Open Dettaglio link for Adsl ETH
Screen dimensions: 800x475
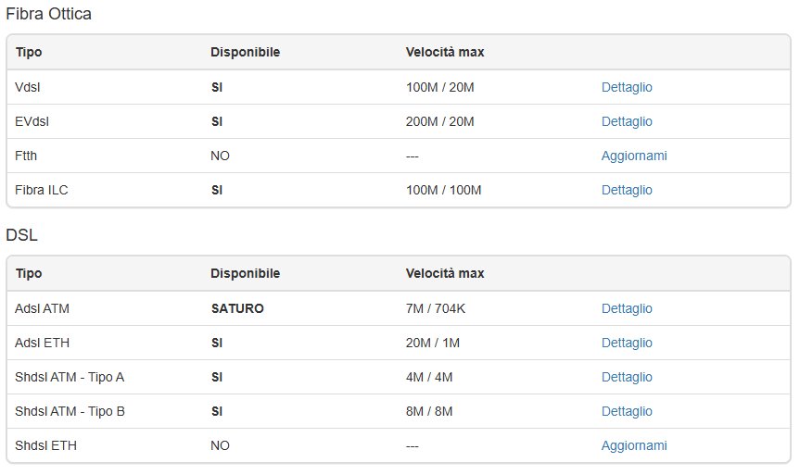point(627,343)
